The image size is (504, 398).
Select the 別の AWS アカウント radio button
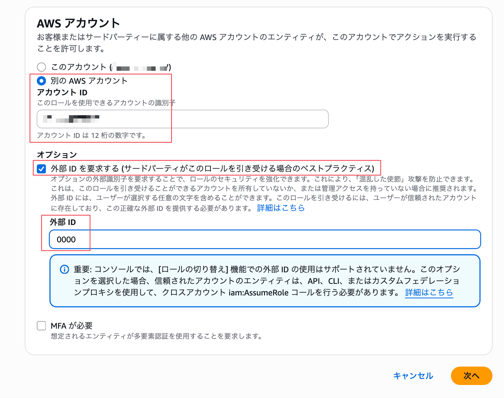42,81
